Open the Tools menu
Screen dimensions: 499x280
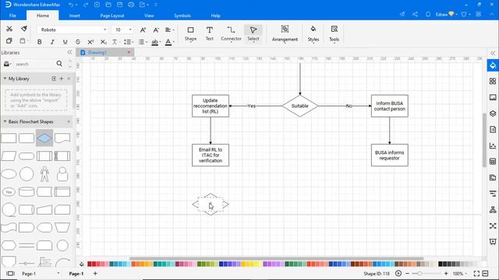pos(334,33)
